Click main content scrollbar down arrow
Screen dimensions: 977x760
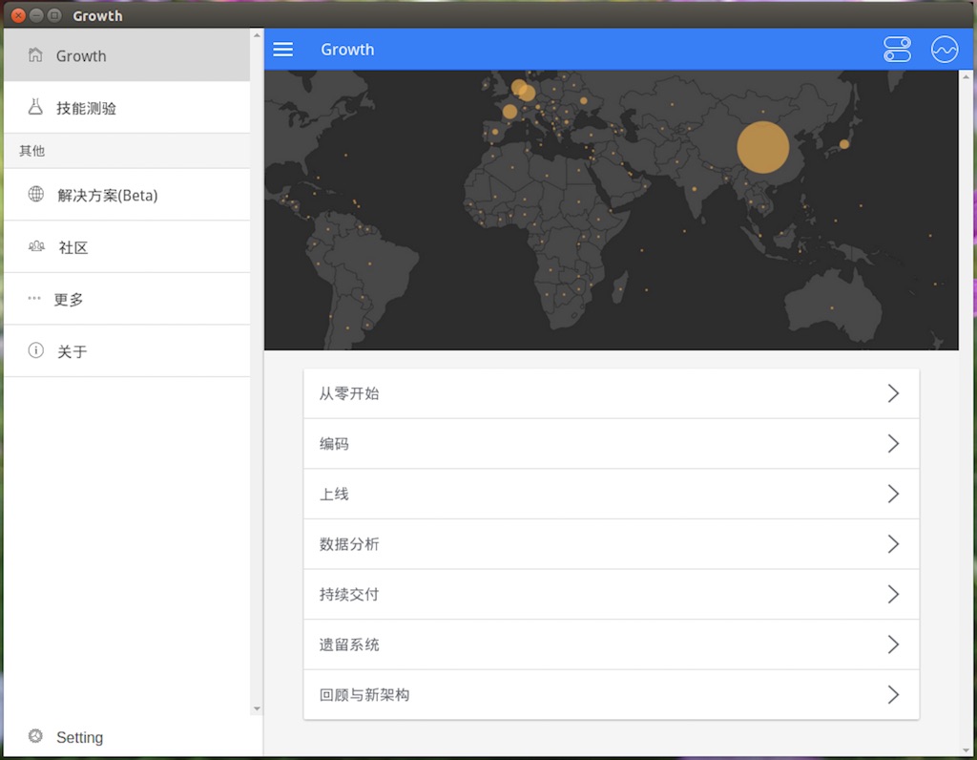click(x=967, y=750)
